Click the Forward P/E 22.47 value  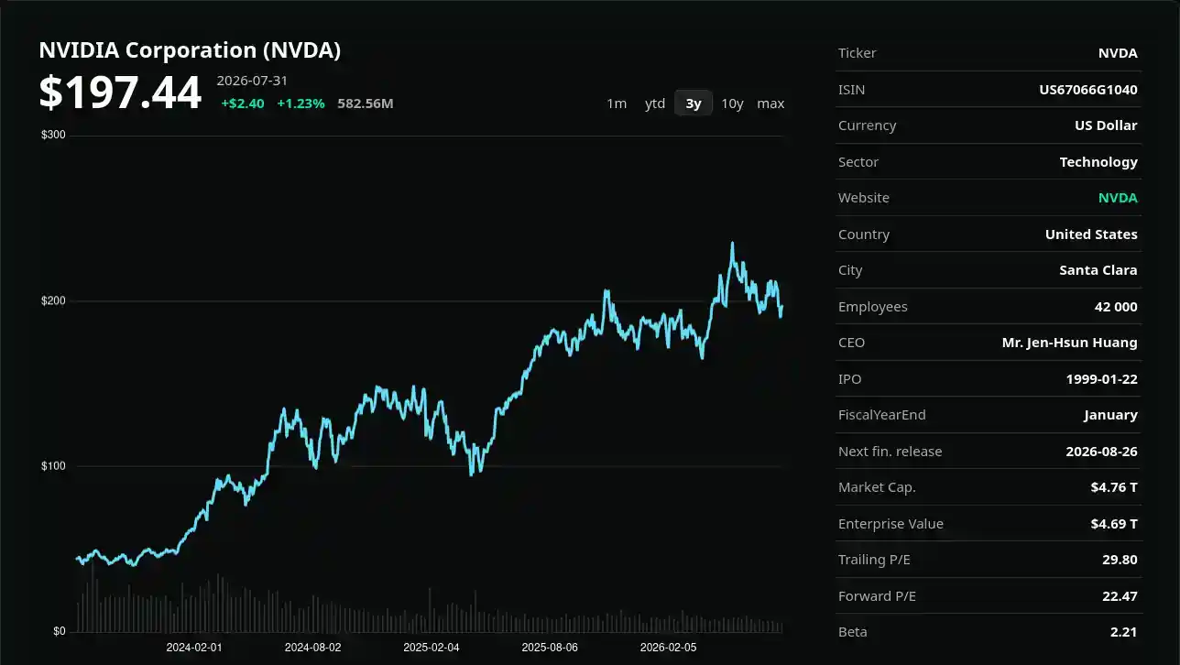(x=1120, y=596)
